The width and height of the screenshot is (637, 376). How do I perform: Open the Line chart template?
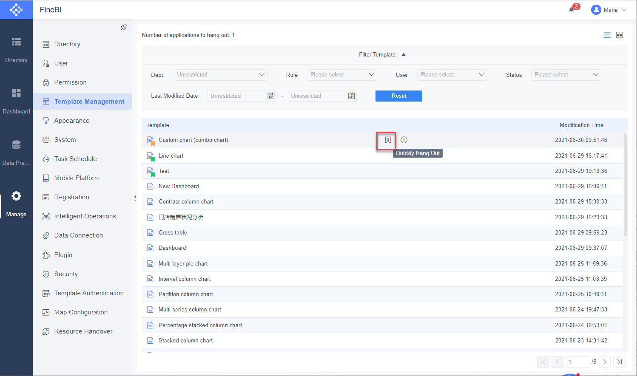[x=171, y=155]
